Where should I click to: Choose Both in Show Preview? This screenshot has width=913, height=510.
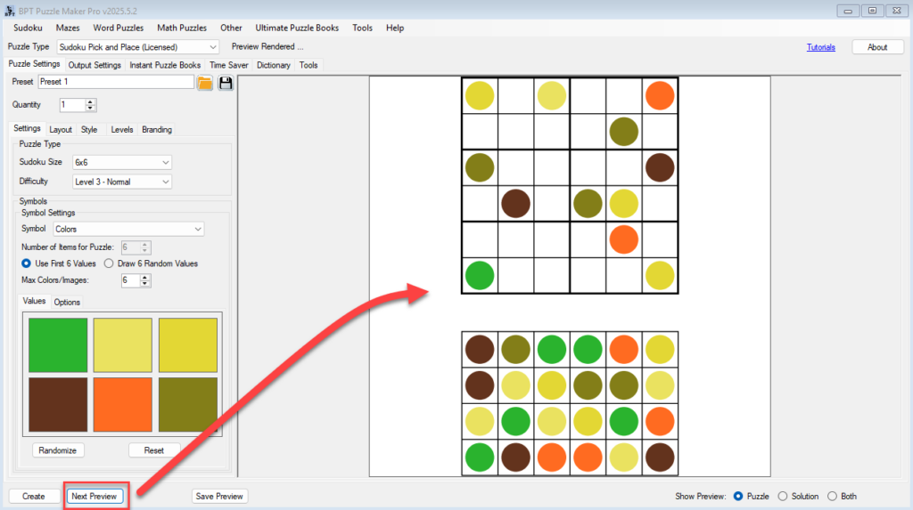[x=833, y=496]
